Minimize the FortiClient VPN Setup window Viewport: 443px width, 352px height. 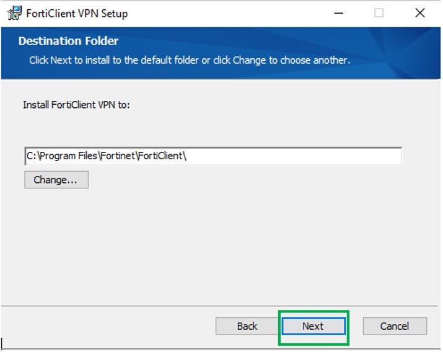[338, 13]
